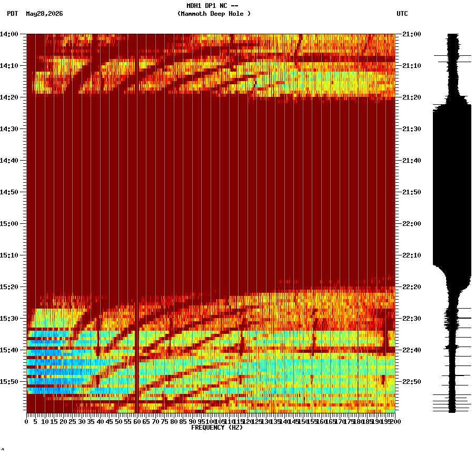475x455 pixels.
Task: Click the 0 Hz frequency tick label
Action: coord(27,422)
